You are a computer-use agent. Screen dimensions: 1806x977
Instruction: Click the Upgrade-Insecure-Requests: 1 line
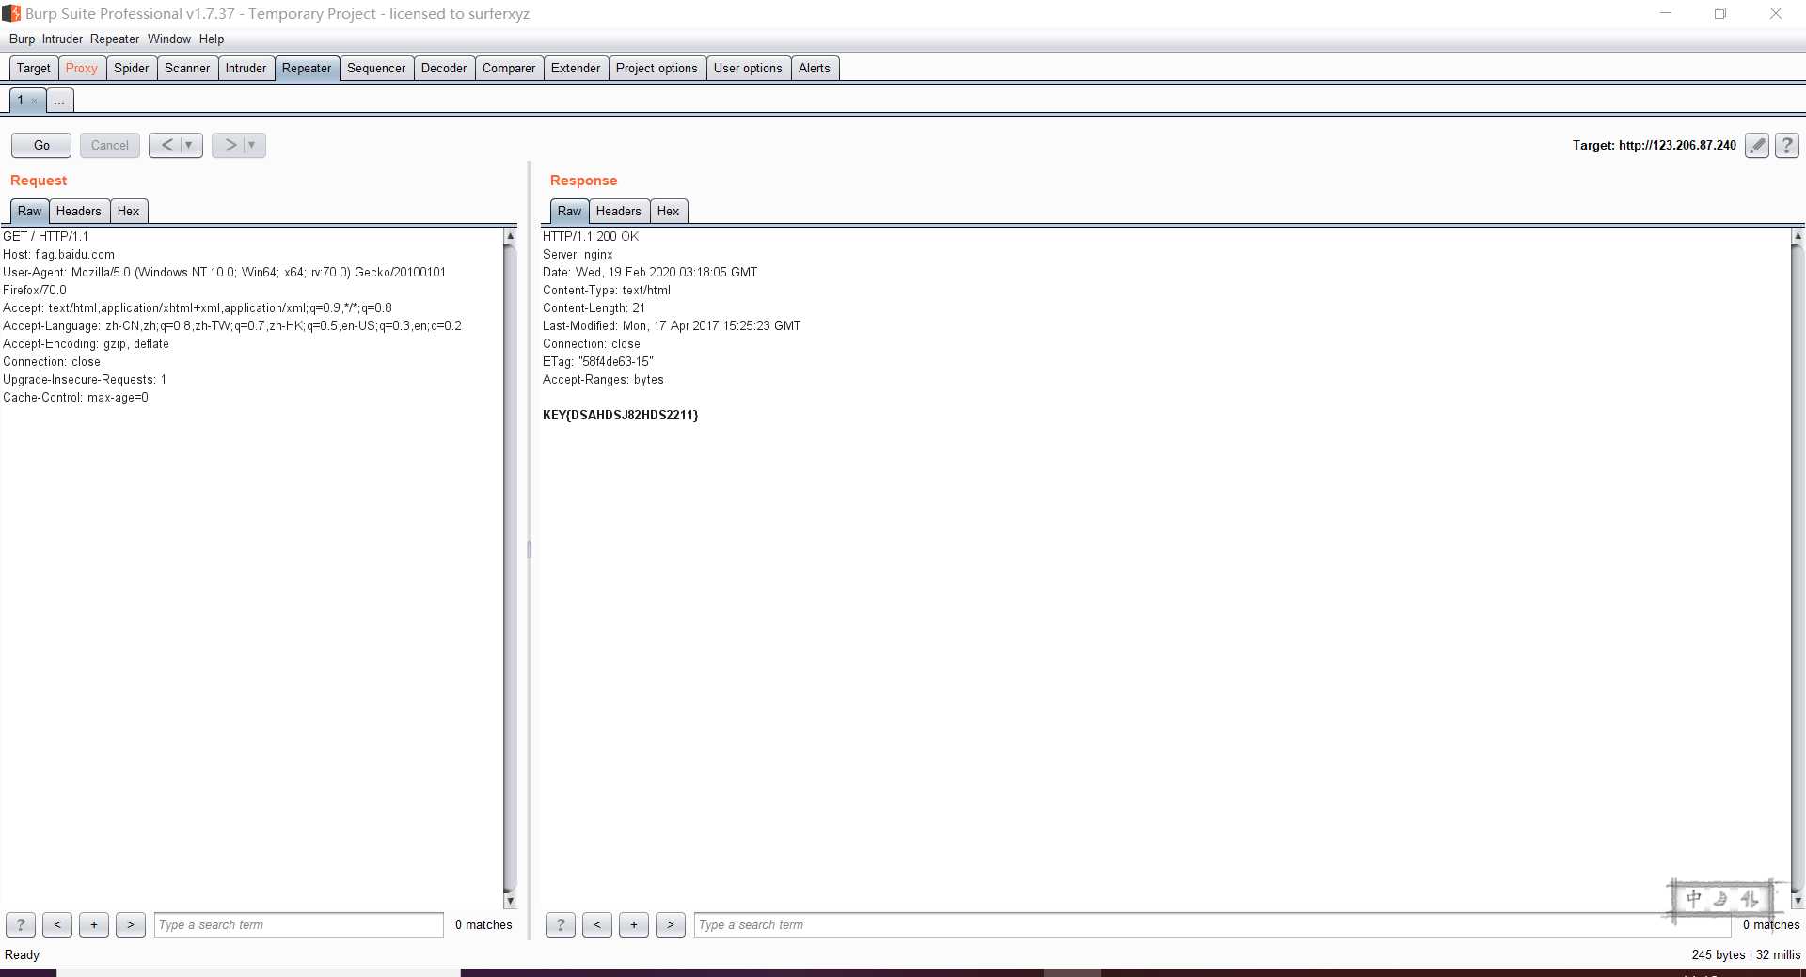(85, 380)
